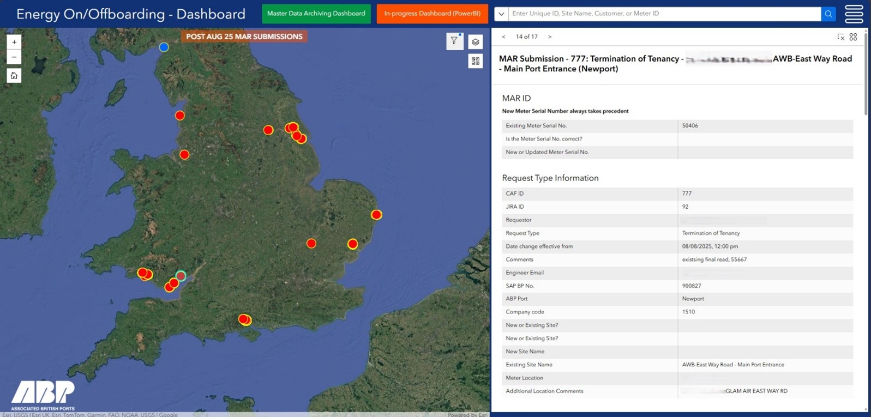Click the details panel vertical scrollbar
871x417 pixels.
click(x=866, y=74)
